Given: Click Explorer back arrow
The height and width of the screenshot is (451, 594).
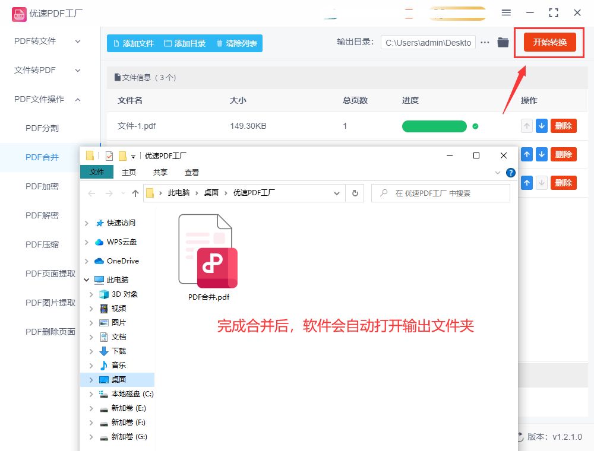Looking at the screenshot, I should [91, 193].
